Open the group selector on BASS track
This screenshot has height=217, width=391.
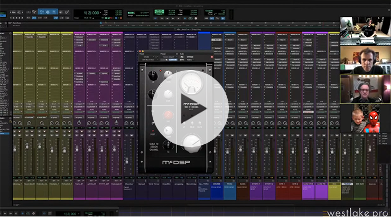243,117
